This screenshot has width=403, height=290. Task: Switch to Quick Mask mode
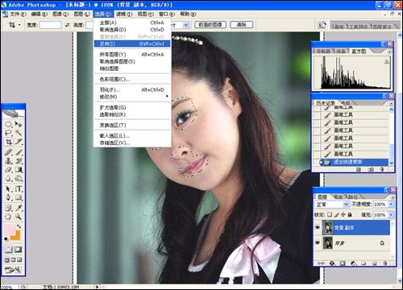[19, 250]
